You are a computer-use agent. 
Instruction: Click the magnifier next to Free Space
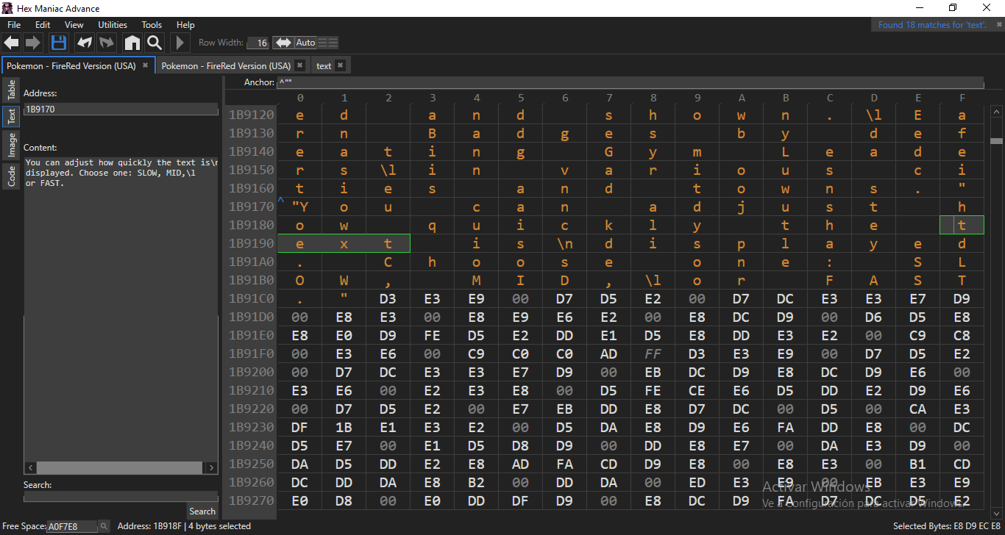(x=104, y=526)
